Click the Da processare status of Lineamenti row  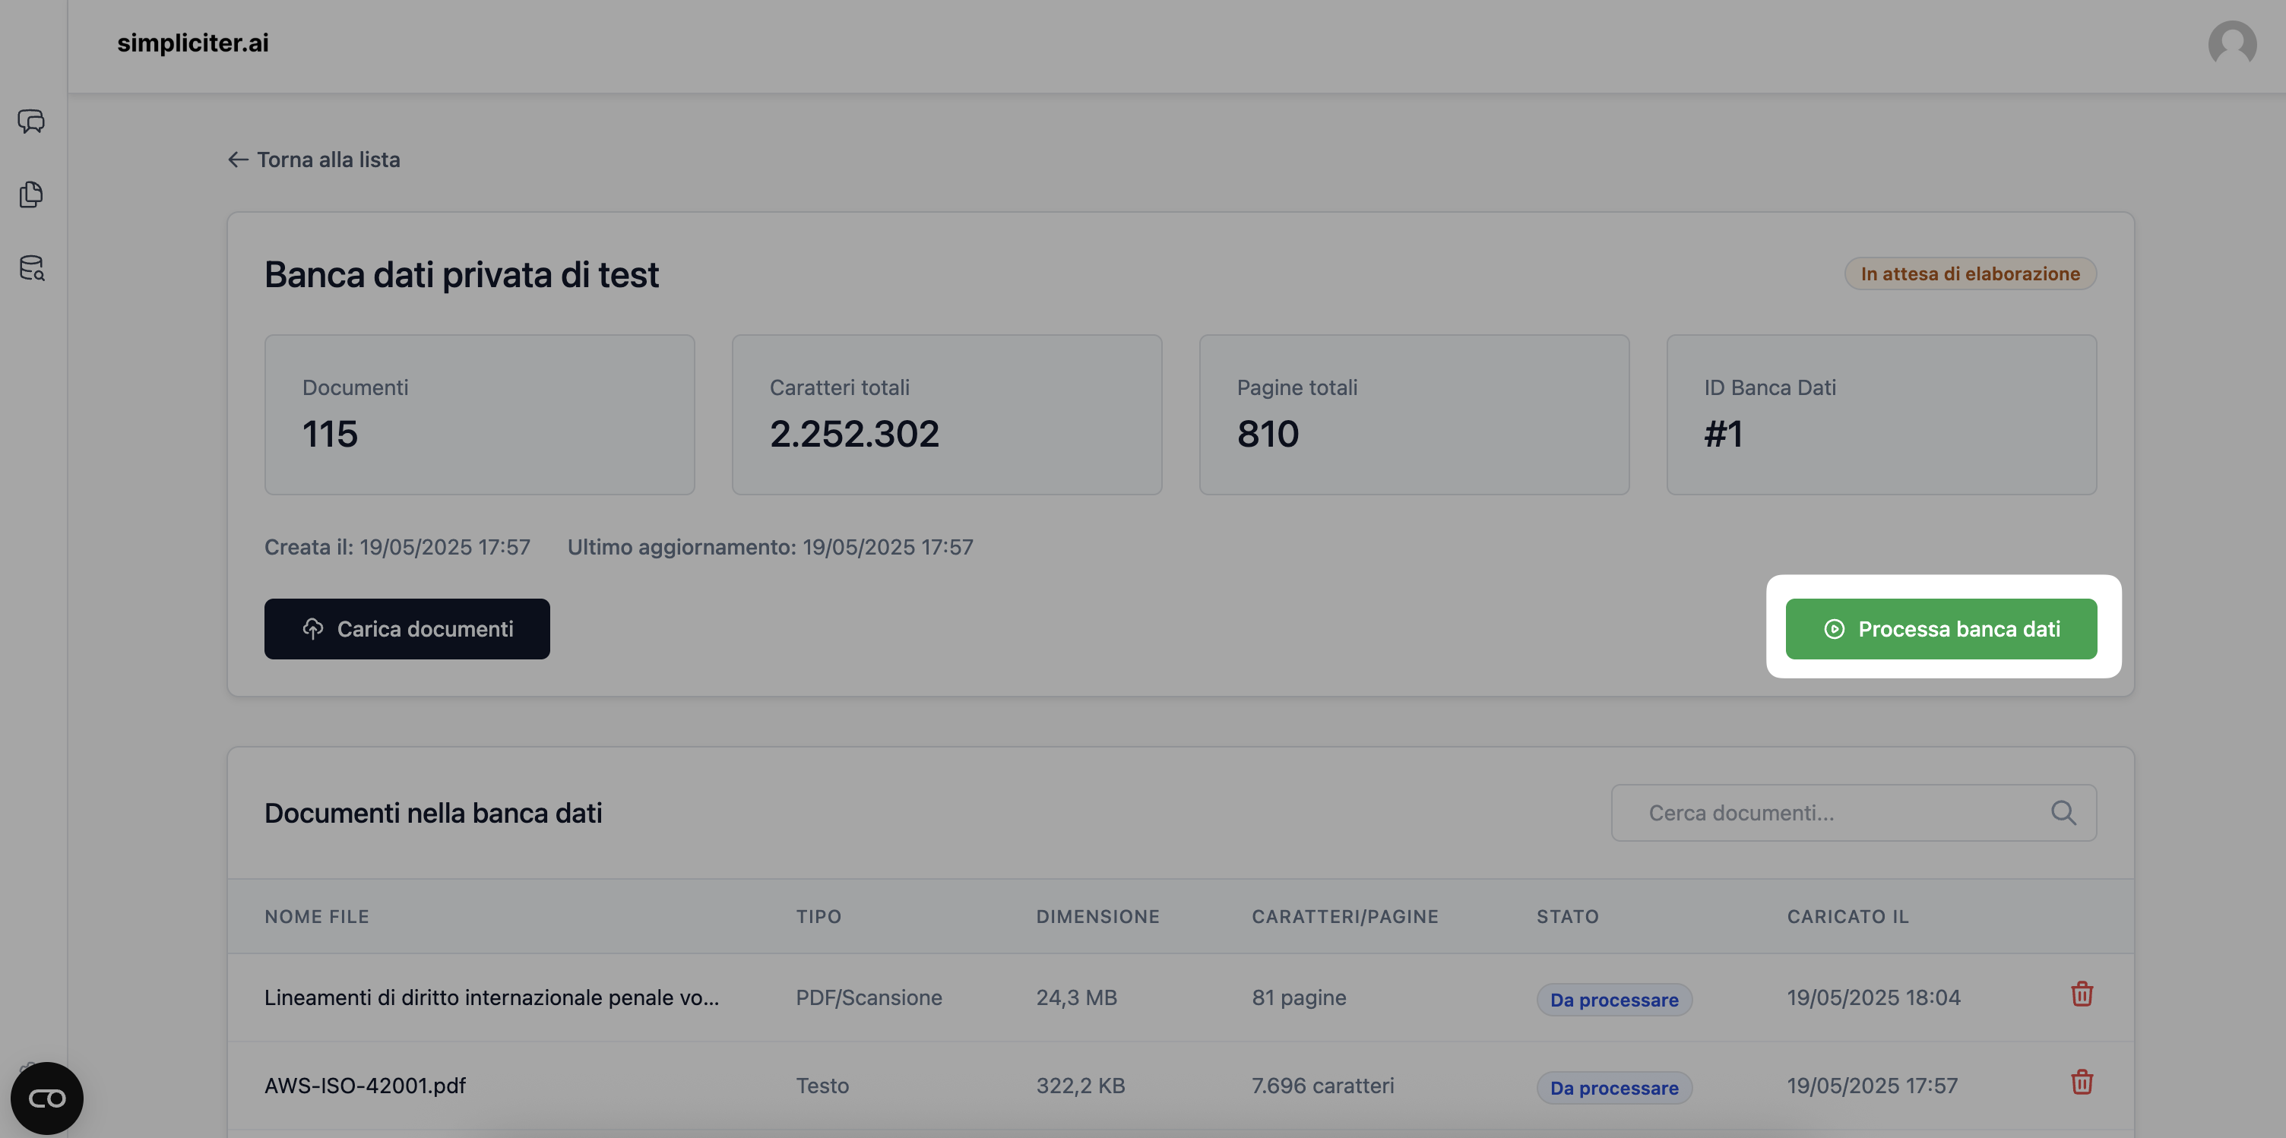click(1613, 1000)
